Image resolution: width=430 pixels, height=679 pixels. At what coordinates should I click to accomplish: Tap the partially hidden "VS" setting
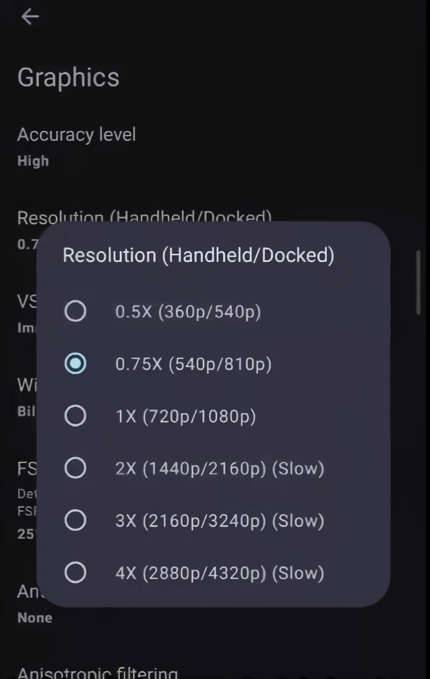[26, 303]
